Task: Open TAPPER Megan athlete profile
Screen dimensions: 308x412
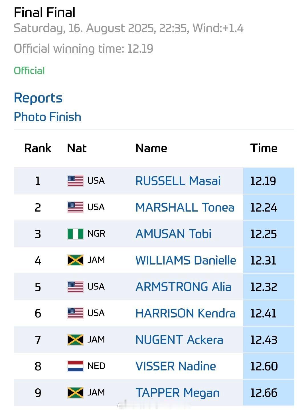Action: 177,393
